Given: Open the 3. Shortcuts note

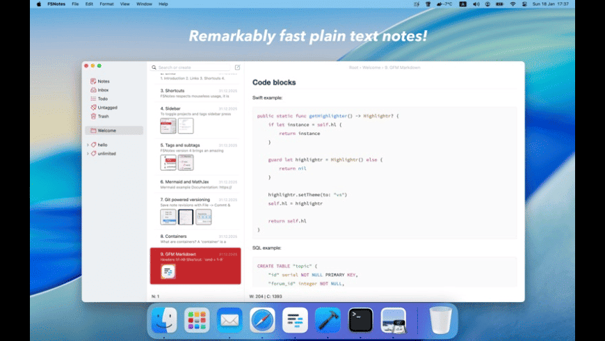Looking at the screenshot, I should [195, 93].
